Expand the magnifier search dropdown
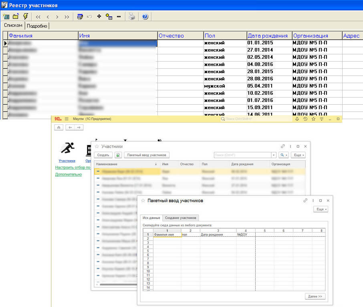 click(x=284, y=155)
